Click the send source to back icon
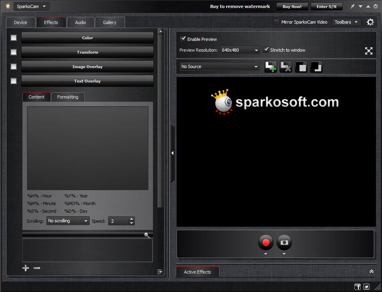382x292 pixels. coord(316,66)
